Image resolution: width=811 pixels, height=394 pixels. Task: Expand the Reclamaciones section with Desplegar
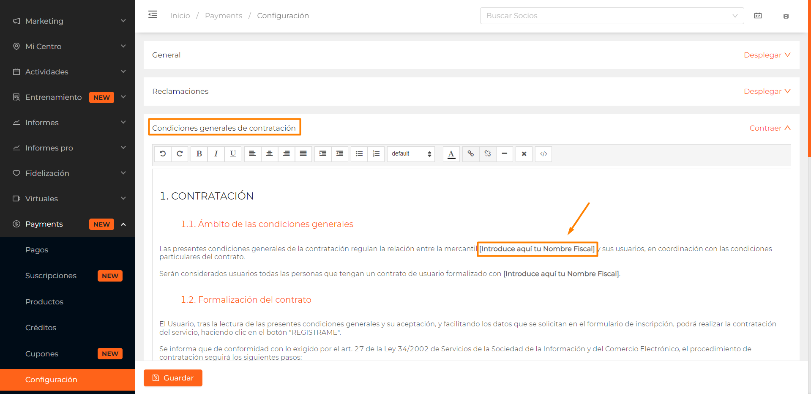pyautogui.click(x=767, y=91)
